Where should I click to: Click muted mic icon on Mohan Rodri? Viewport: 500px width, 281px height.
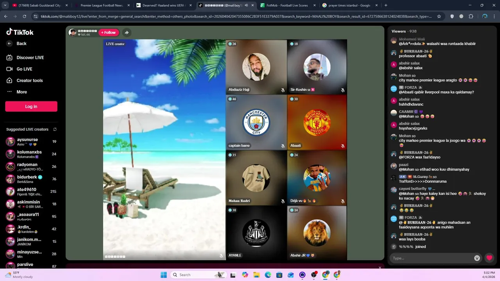(x=283, y=201)
